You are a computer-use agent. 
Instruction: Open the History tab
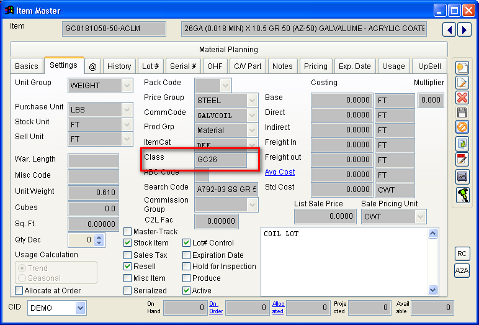point(119,66)
